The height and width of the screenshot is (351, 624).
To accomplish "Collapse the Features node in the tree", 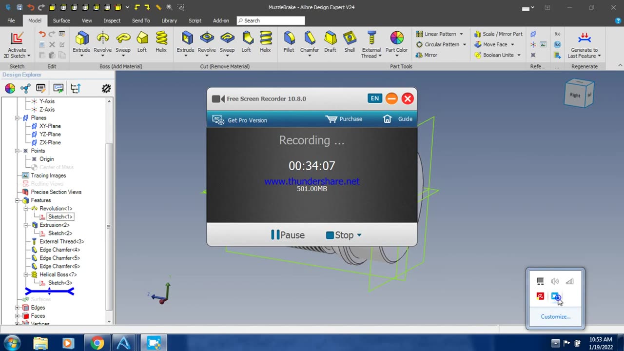I will click(18, 200).
